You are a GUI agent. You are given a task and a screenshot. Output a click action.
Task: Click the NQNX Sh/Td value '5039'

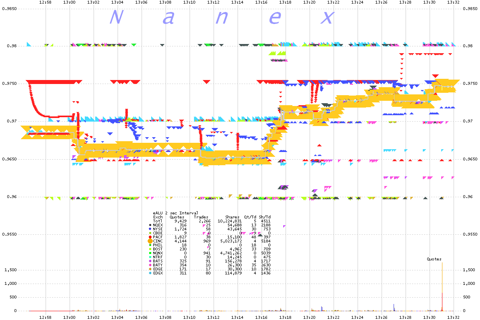266,253
